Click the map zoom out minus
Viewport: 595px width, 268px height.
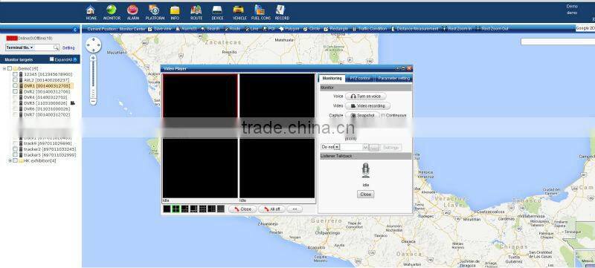[x=94, y=102]
